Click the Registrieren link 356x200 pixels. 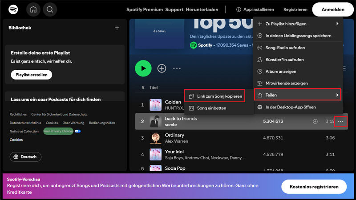295,9
